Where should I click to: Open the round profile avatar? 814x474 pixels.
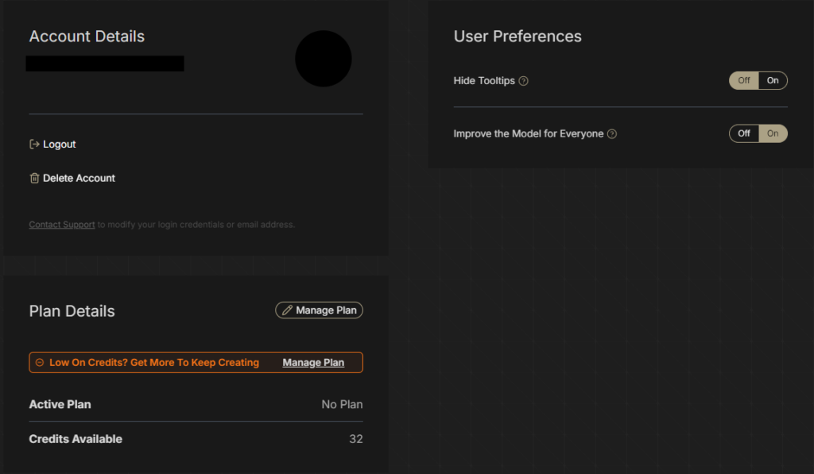tap(324, 59)
